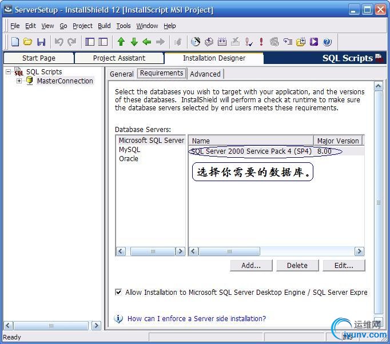Redo the last action
This screenshot has height=344, width=390.
tap(72, 42)
